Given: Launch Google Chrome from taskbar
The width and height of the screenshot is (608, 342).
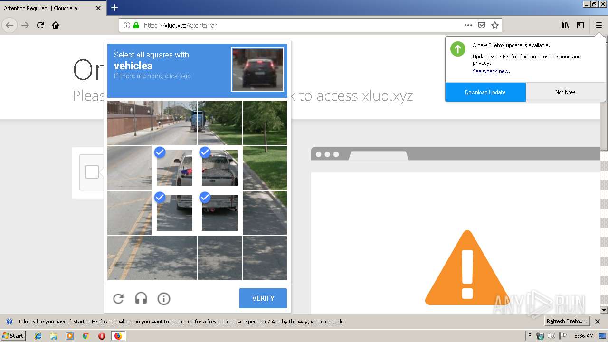Looking at the screenshot, I should [x=85, y=336].
